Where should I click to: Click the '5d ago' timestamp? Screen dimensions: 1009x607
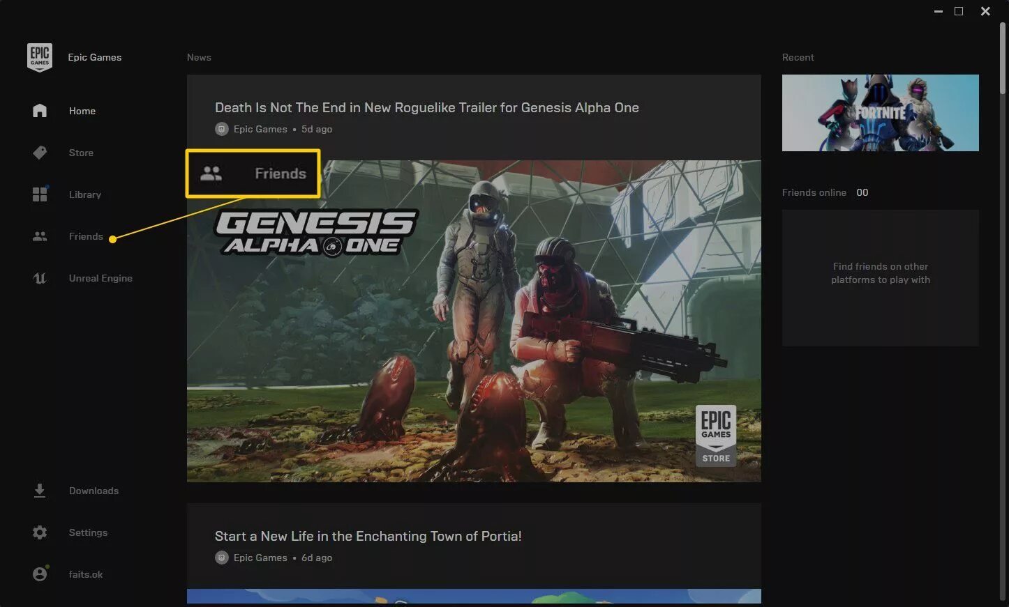coord(317,129)
